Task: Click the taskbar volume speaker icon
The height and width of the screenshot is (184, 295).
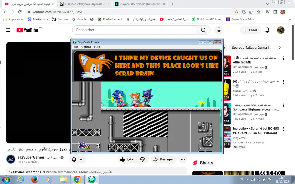Action: click(258, 180)
